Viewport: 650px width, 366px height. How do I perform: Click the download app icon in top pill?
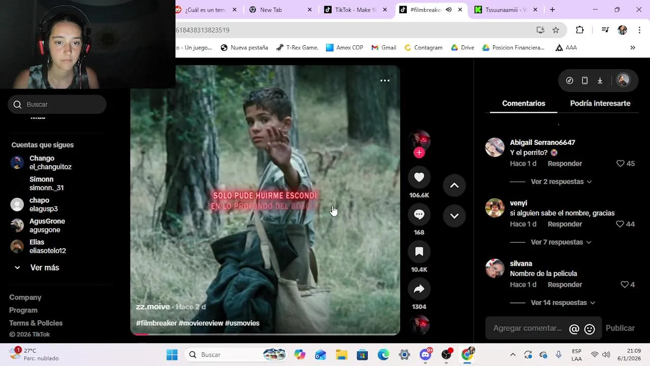(x=600, y=80)
